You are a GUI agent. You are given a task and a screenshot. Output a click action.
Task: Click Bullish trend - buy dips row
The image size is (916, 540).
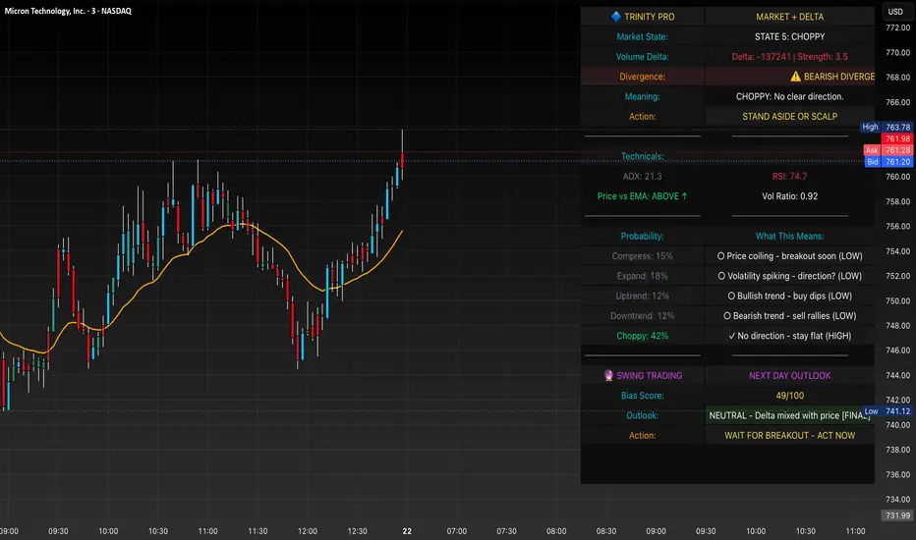coord(789,296)
